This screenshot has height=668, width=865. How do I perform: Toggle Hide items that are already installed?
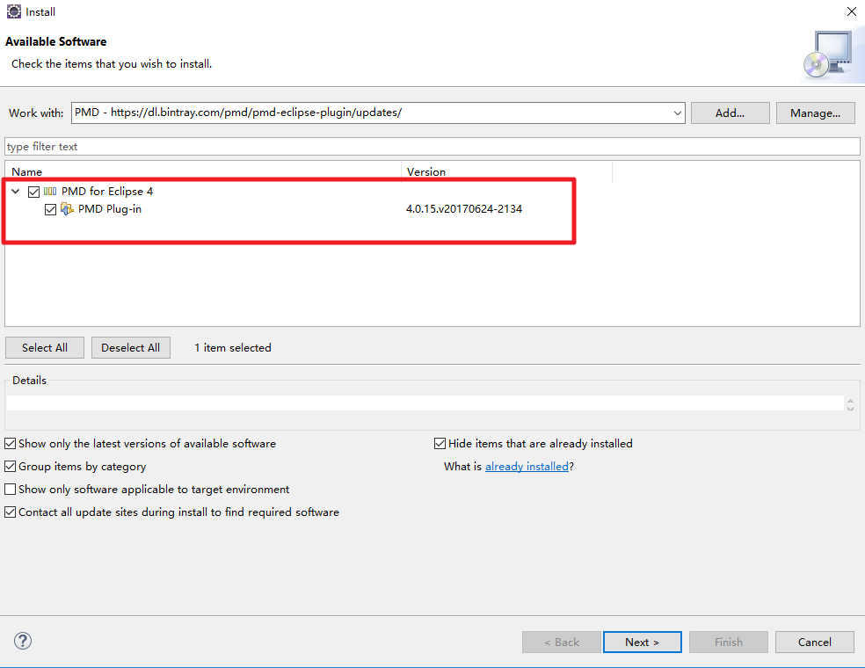tap(440, 444)
